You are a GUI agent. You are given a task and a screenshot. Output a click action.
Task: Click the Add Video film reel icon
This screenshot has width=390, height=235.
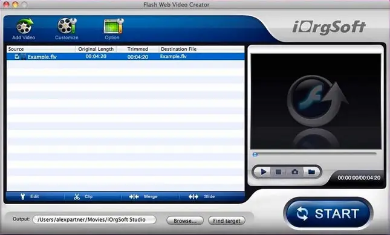pos(24,26)
